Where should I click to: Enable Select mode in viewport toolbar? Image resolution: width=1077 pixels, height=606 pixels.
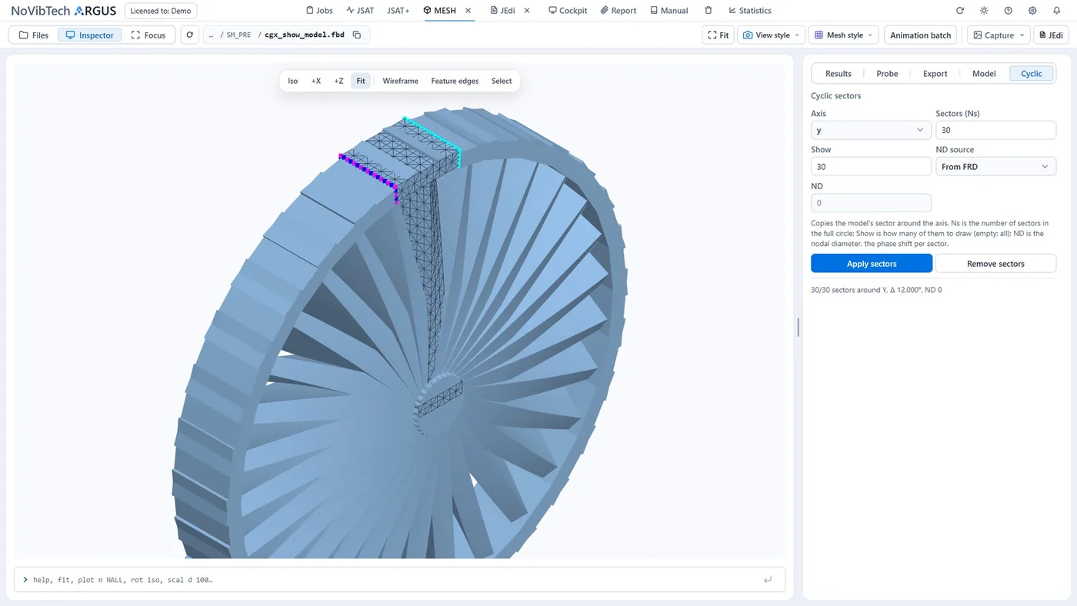coord(502,81)
